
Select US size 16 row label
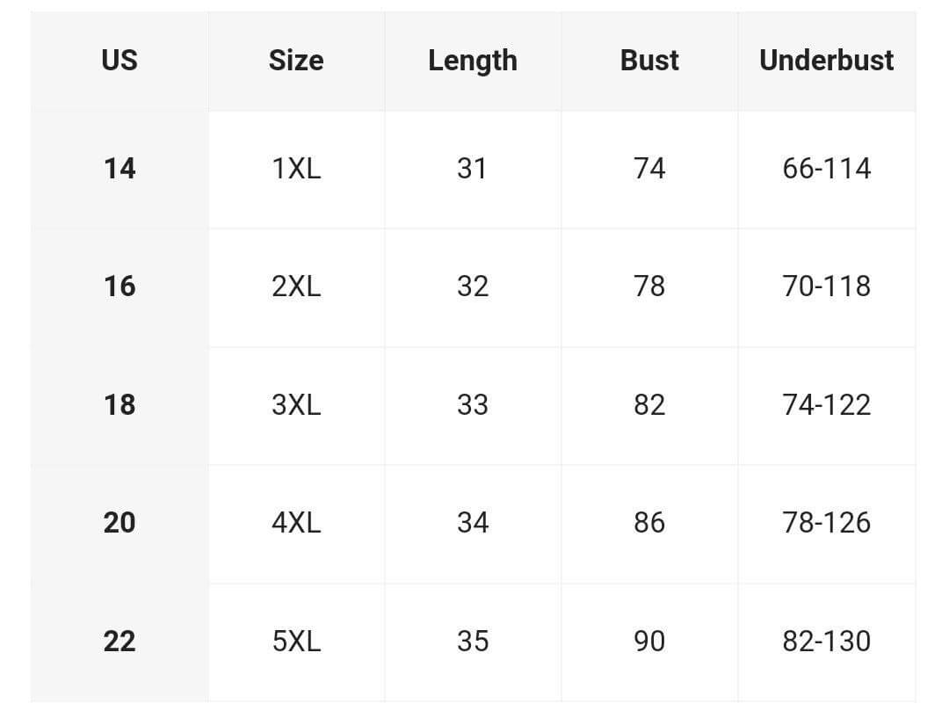tap(120, 286)
